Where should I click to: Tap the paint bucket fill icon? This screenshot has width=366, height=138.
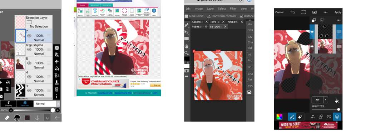coord(337,101)
